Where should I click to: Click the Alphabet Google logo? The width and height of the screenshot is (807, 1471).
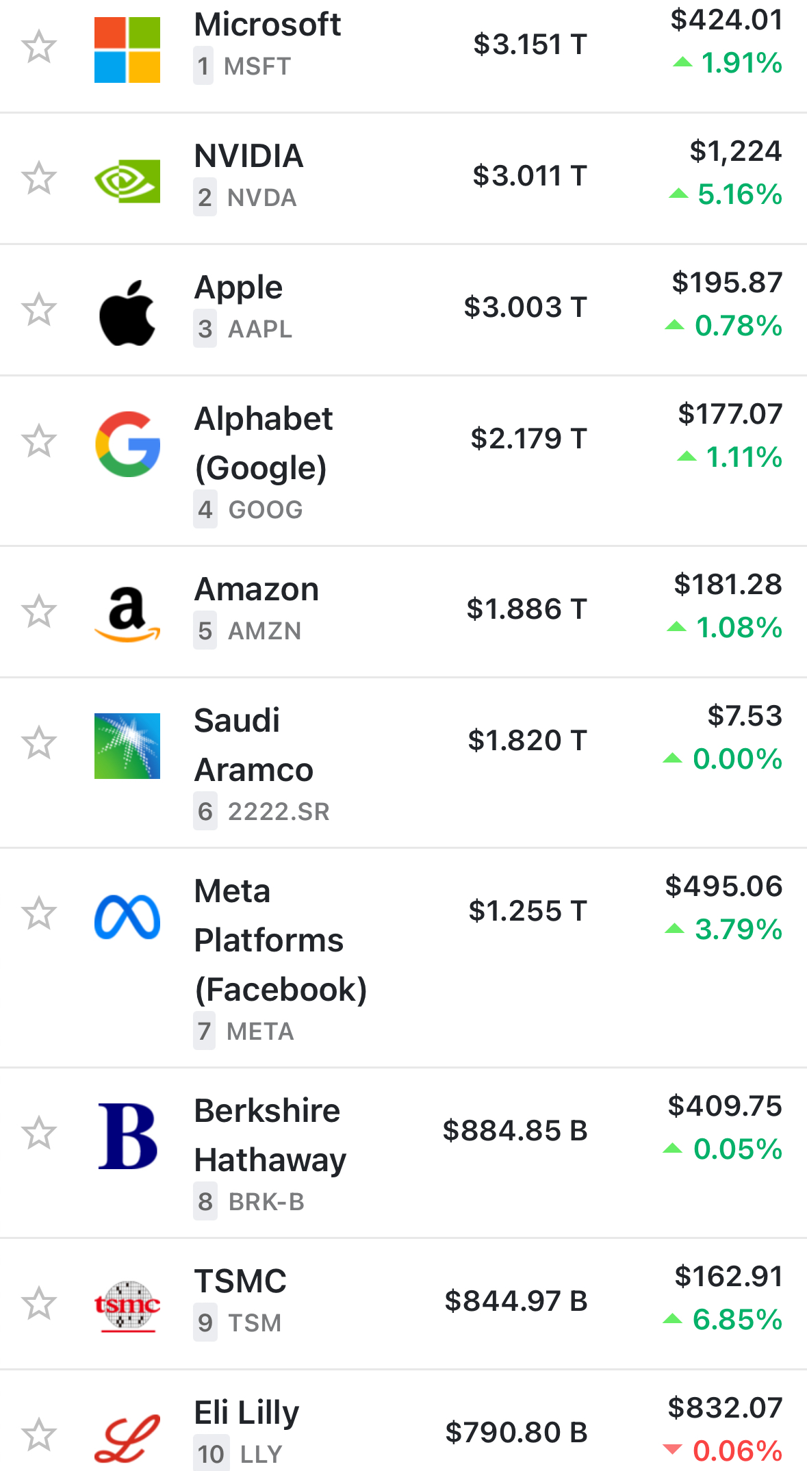point(127,444)
